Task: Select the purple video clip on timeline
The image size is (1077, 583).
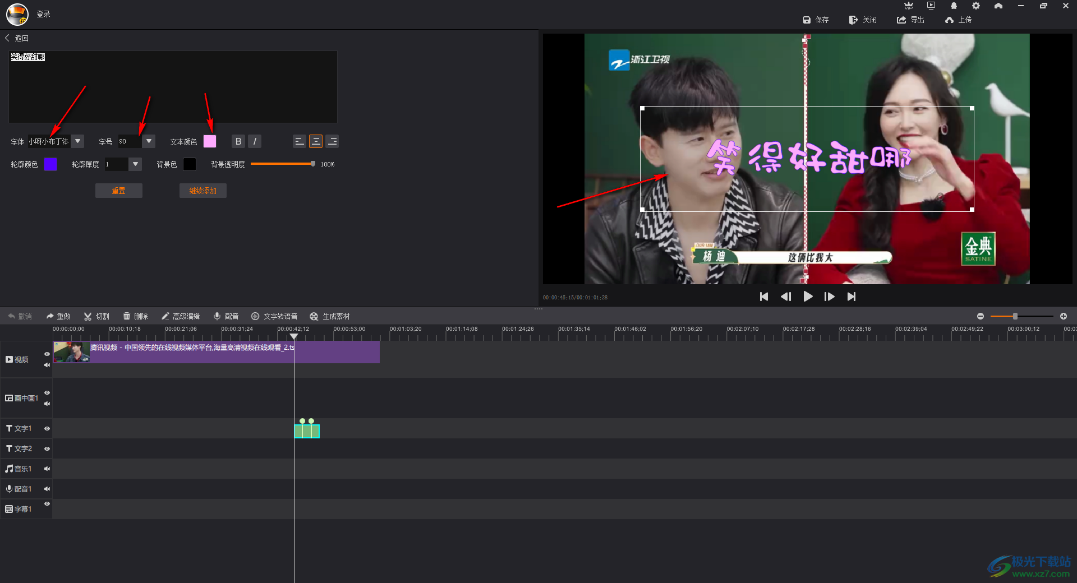Action: click(217, 352)
